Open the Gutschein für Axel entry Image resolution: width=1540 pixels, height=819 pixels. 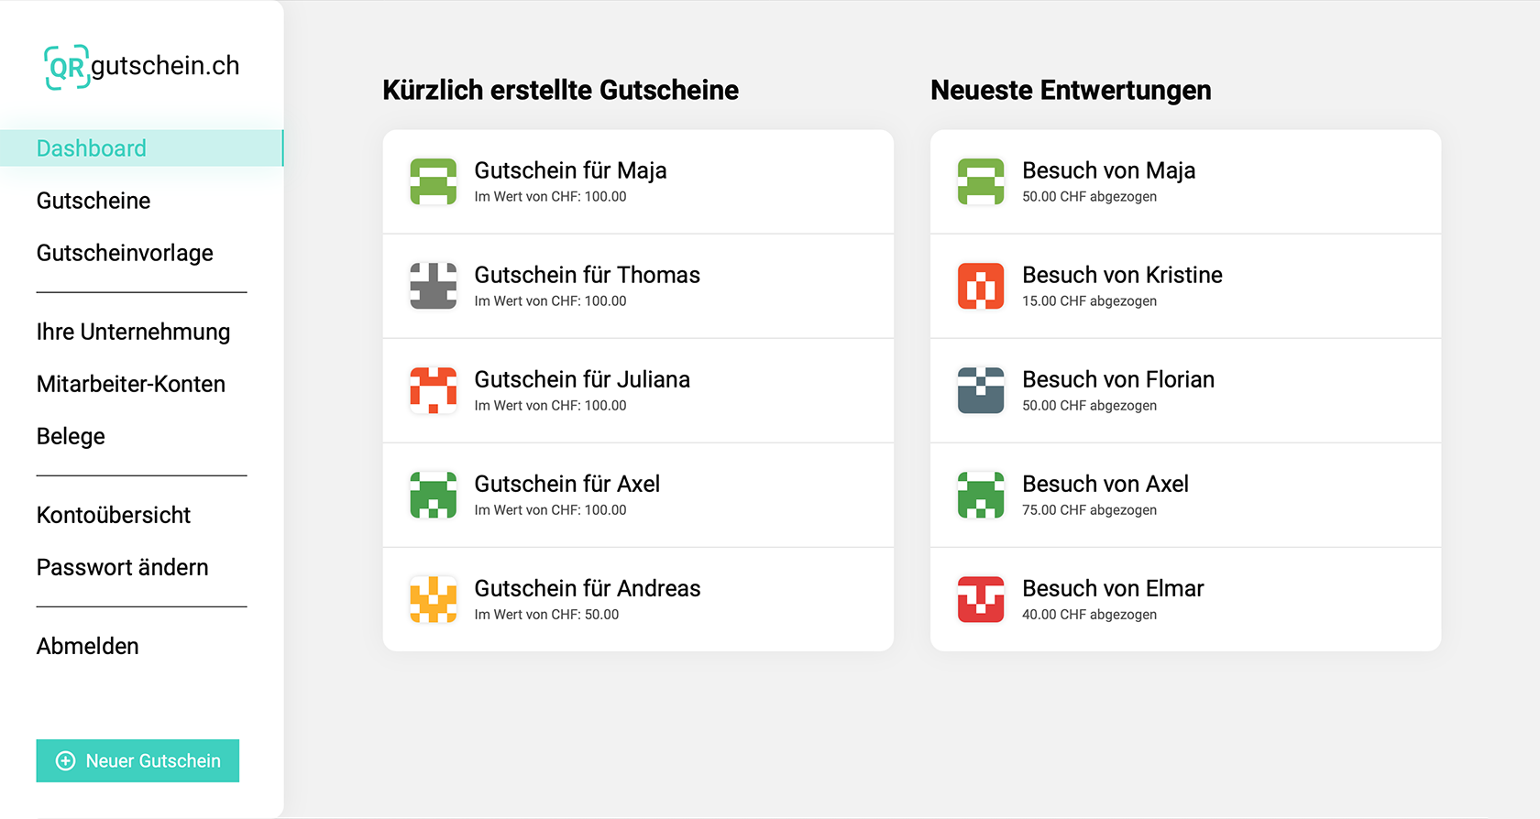pyautogui.click(x=638, y=495)
